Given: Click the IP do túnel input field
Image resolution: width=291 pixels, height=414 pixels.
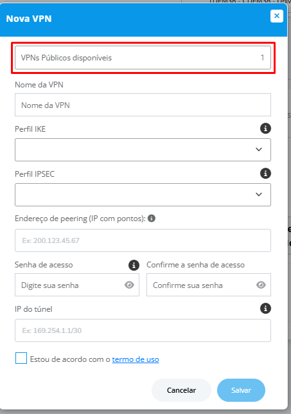Looking at the screenshot, I should (143, 330).
